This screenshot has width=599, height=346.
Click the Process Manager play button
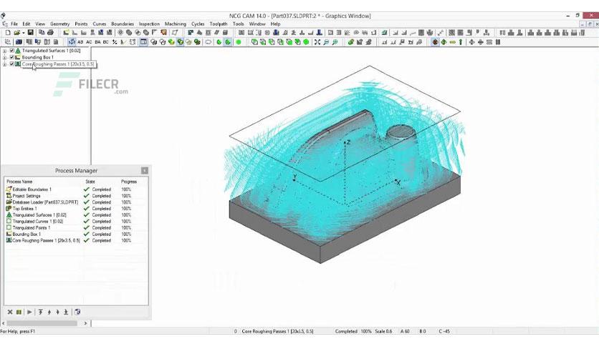point(29,312)
